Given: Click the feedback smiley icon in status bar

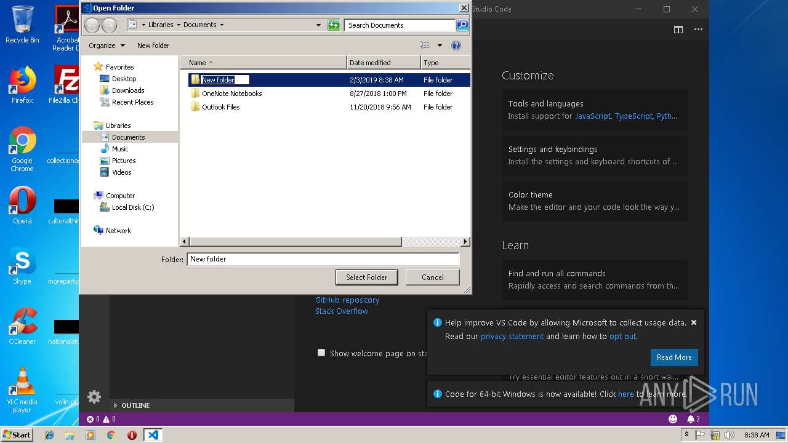Looking at the screenshot, I should (x=673, y=419).
